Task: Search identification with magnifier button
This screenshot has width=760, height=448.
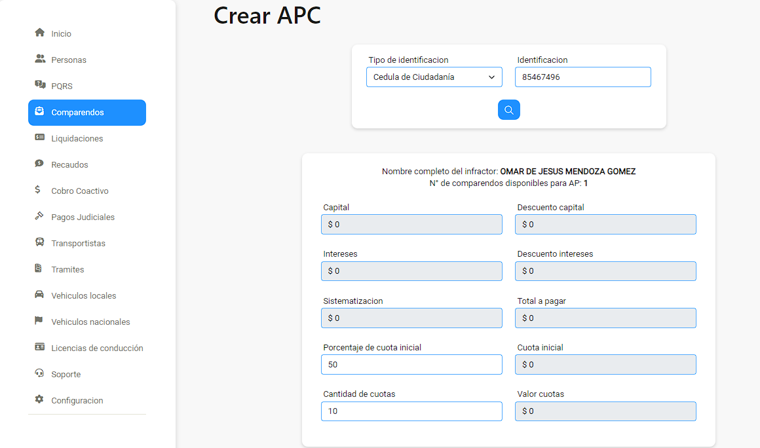Action: 509,110
